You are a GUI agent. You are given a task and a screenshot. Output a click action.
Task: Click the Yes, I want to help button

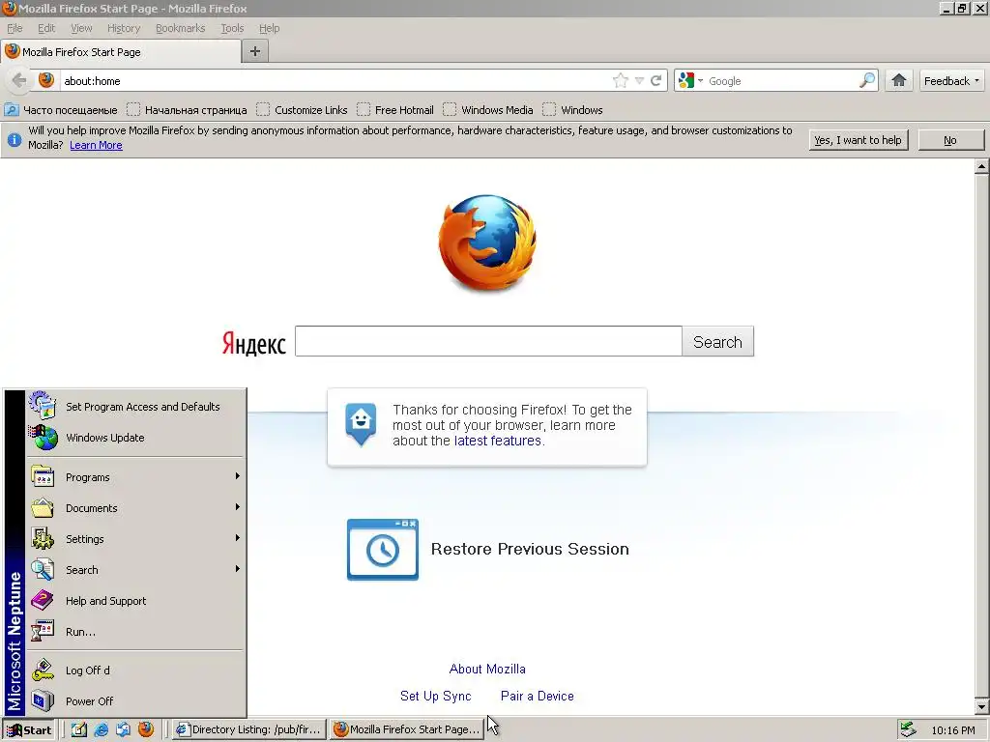coord(859,140)
